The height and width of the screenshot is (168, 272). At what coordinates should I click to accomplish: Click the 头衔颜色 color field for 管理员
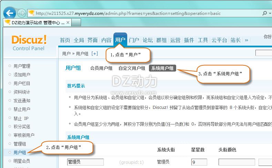pos(236,162)
